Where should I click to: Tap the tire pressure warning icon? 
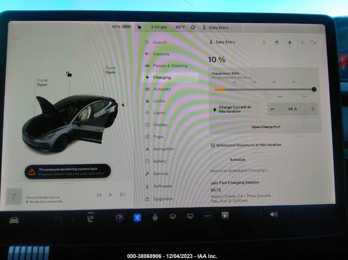[x=15, y=37]
